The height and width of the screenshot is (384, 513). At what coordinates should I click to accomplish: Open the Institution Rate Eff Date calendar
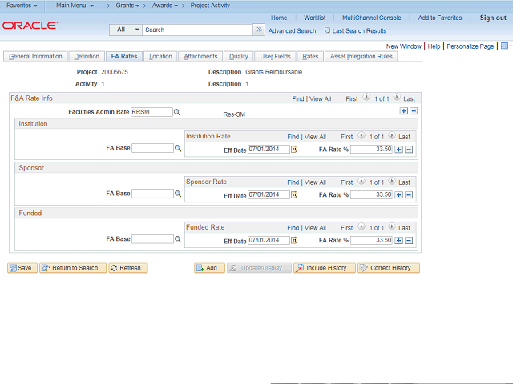tap(294, 150)
